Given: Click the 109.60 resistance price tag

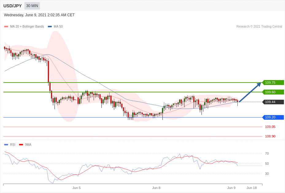Looking at the screenshot, I should click(x=273, y=92).
